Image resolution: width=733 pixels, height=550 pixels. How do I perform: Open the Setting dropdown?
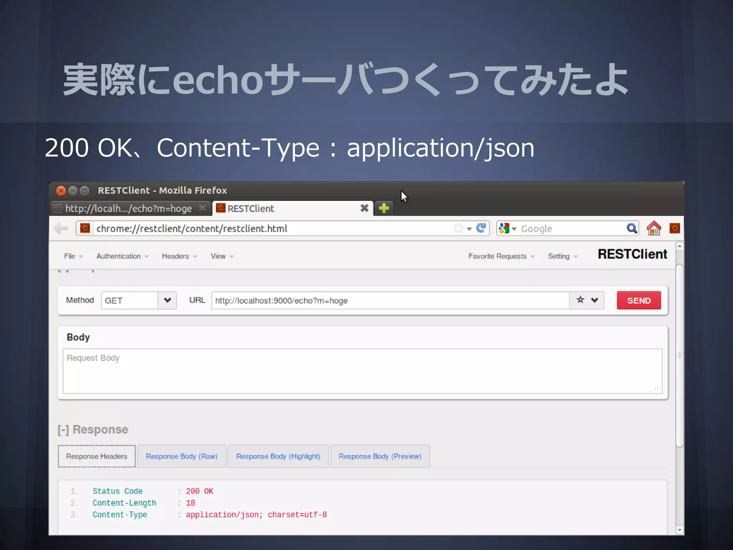pyautogui.click(x=563, y=256)
